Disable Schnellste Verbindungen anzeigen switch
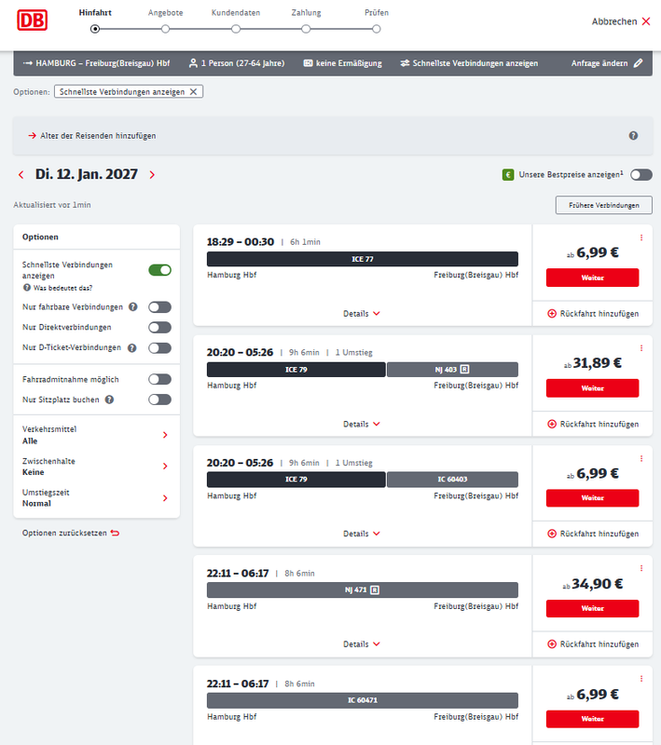The height and width of the screenshot is (745, 661). tap(159, 270)
